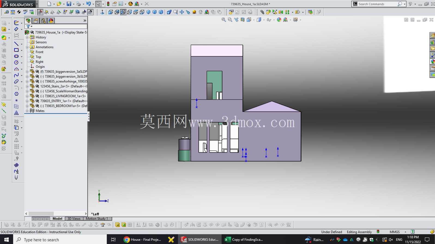Click the Zoom to Area icon

point(230,20)
